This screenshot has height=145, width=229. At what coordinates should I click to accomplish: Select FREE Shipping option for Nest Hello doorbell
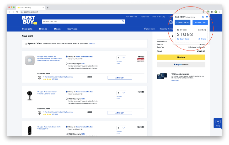[x=67, y=134]
